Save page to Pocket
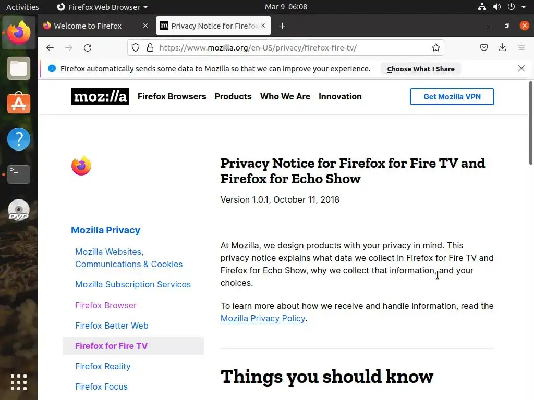Screen dimensions: 534x400 tap(484, 47)
